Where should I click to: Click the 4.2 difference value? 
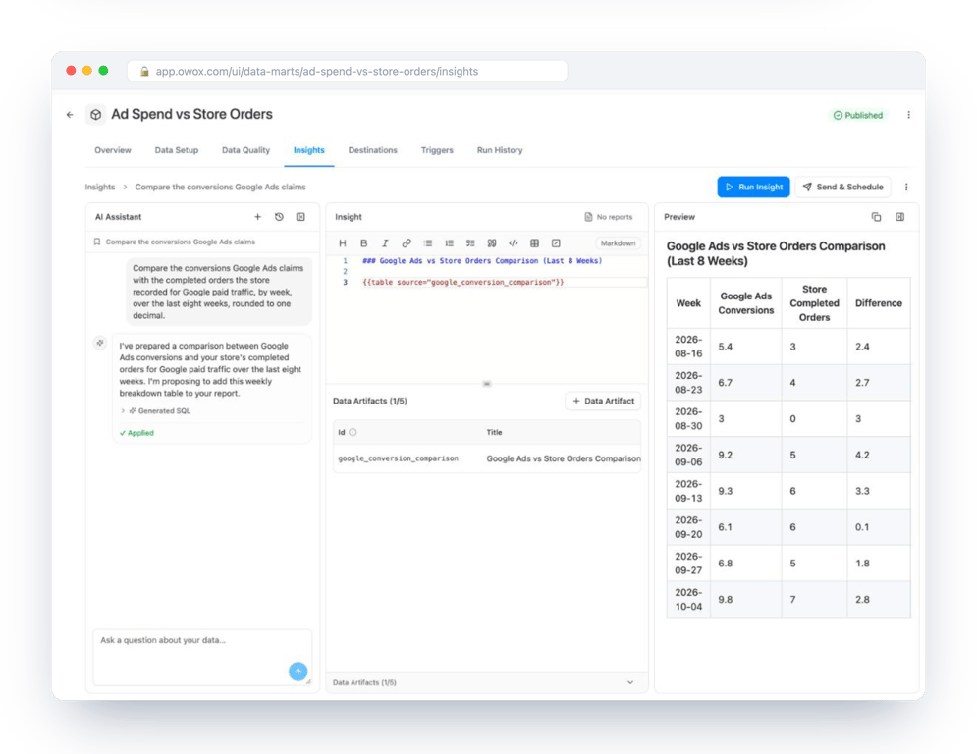(x=862, y=455)
